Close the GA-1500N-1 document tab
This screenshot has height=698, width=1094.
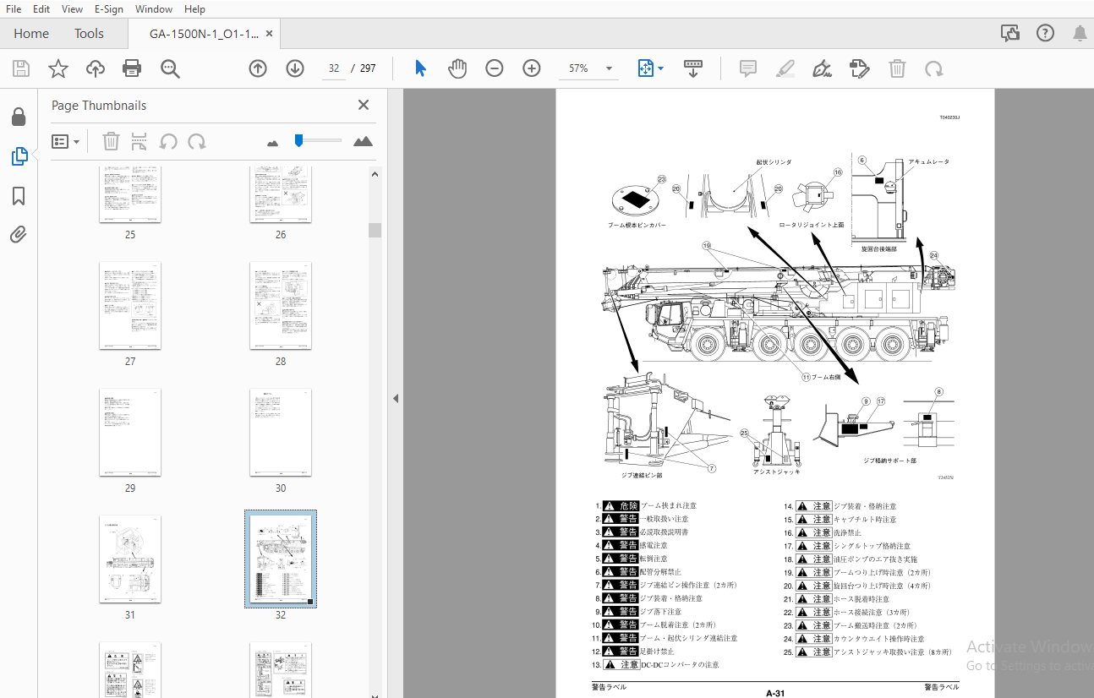pos(270,34)
